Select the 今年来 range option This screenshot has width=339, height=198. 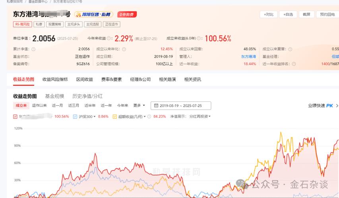122,105
